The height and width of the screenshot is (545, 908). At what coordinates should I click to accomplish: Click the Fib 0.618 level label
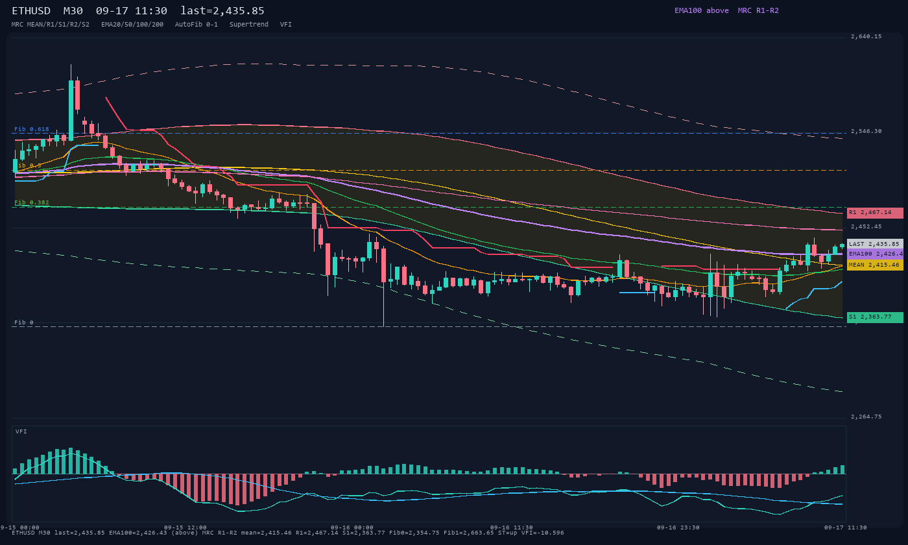coord(32,129)
